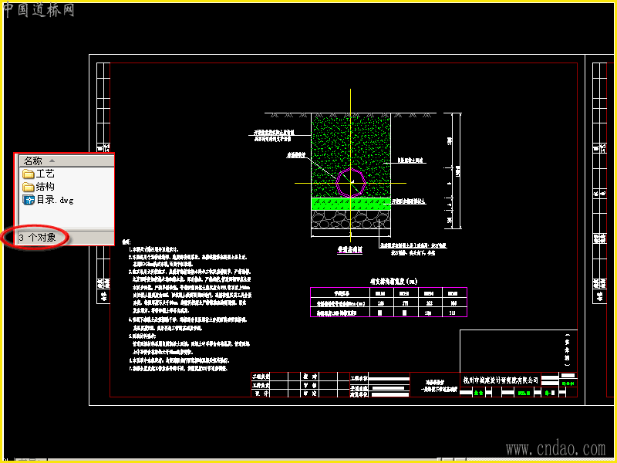Select the magenta trench width table header
Screen dimensions: 617x463
pyautogui.click(x=389, y=293)
